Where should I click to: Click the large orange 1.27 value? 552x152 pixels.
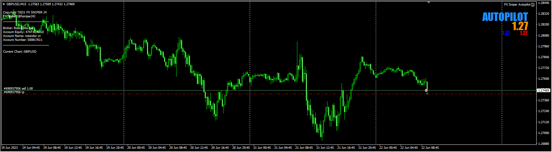pos(520,26)
